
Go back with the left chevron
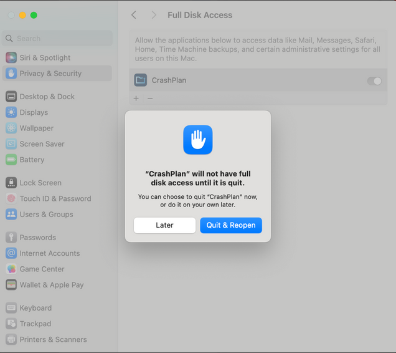click(134, 15)
